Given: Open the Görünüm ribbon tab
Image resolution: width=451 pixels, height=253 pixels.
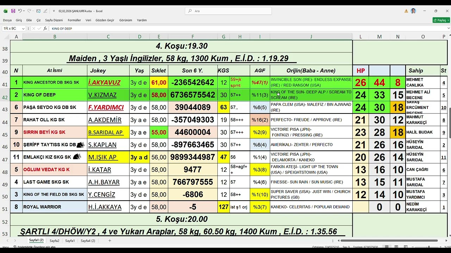Looking at the screenshot, I should 125,20.
